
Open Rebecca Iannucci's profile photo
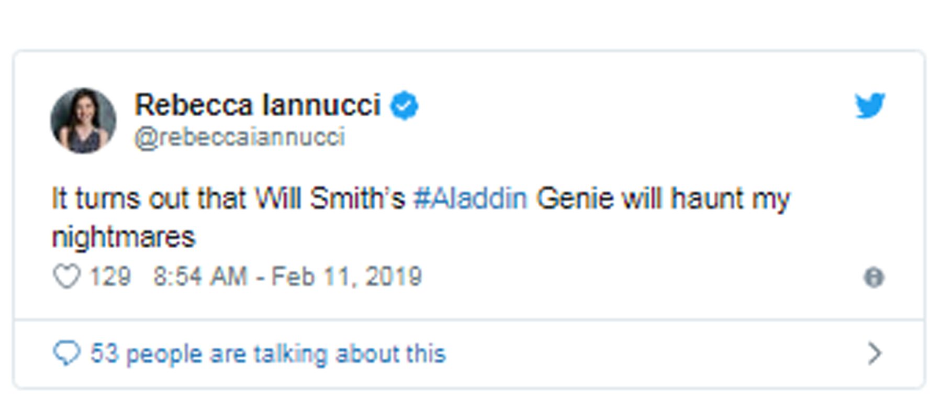point(83,120)
